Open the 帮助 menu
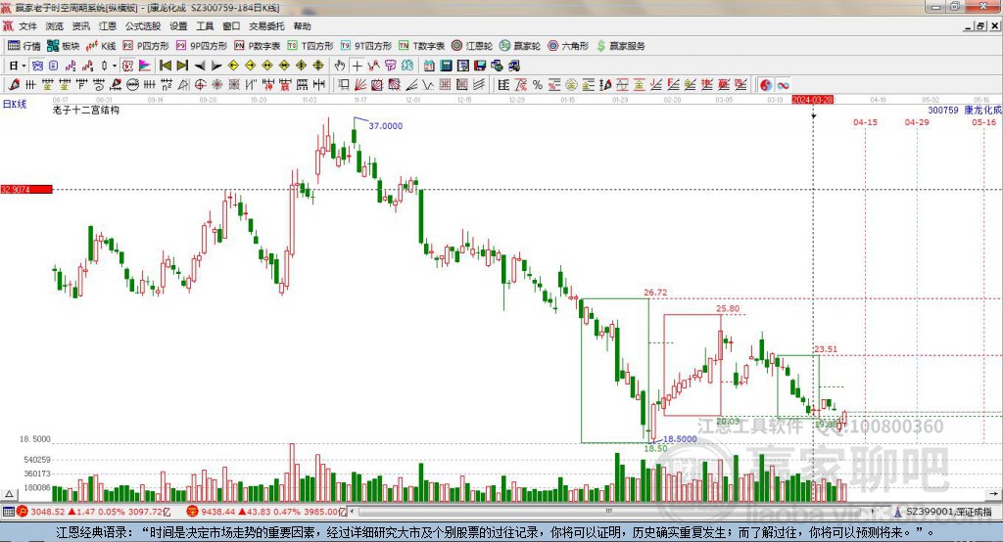Image resolution: width=1003 pixels, height=542 pixels. (x=302, y=26)
